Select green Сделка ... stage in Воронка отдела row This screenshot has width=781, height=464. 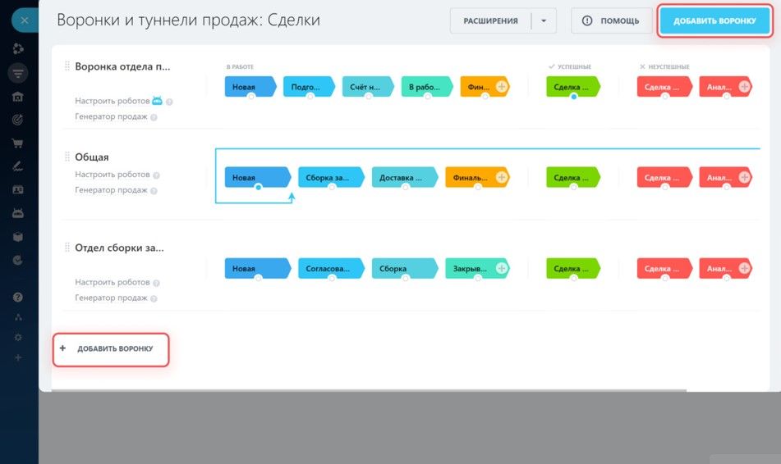coord(572,87)
